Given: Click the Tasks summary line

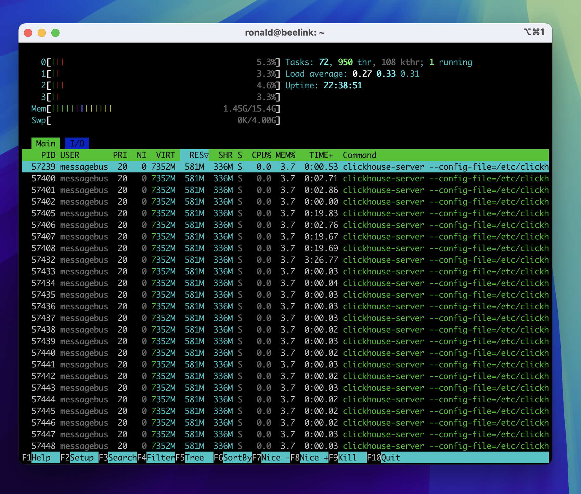Looking at the screenshot, I should click(x=379, y=62).
